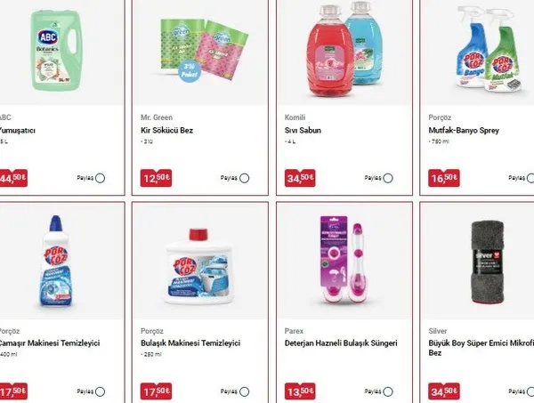Viewport: 534px width, 403px height.
Task: Open Deterjan Hazneli Bulaşık Süngeri title
Action: pos(341,343)
